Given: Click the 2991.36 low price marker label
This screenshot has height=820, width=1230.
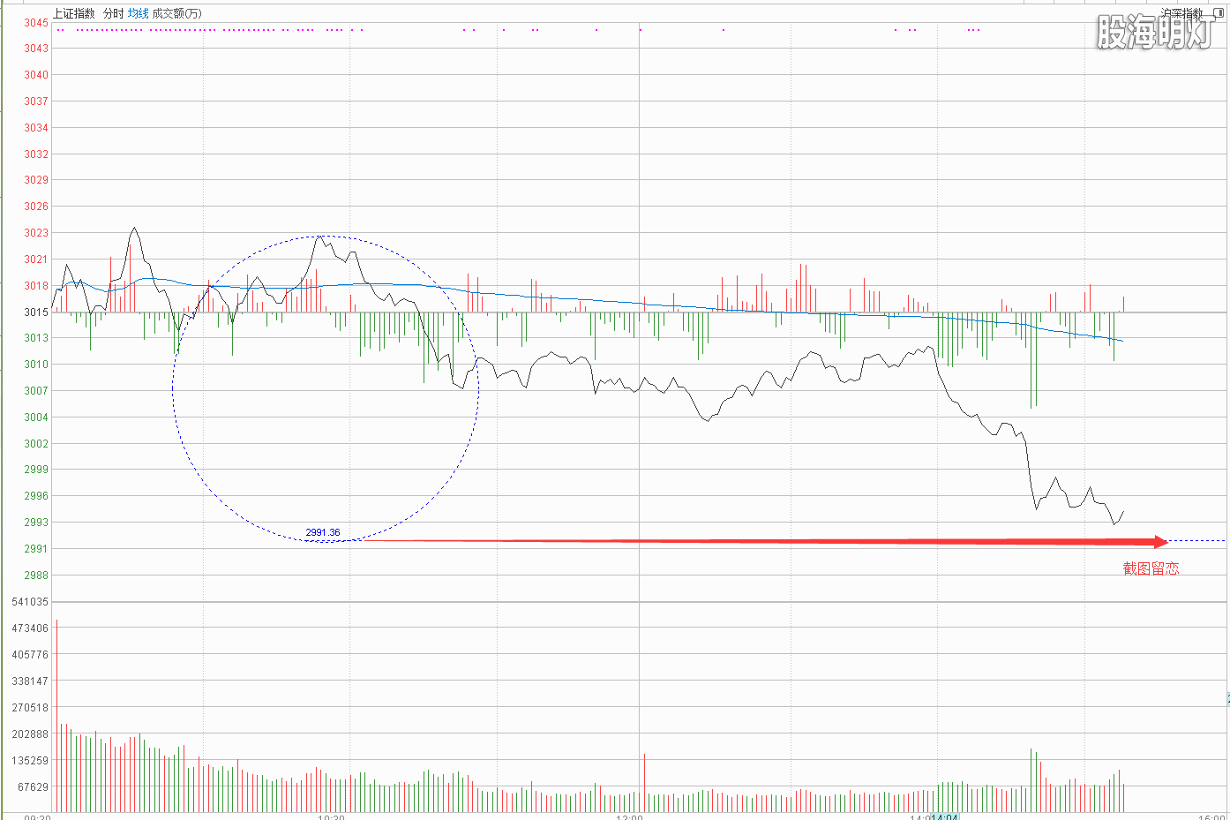Looking at the screenshot, I should tap(323, 532).
